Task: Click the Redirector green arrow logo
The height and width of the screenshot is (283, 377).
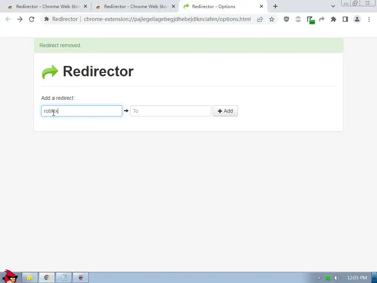Action: click(50, 72)
